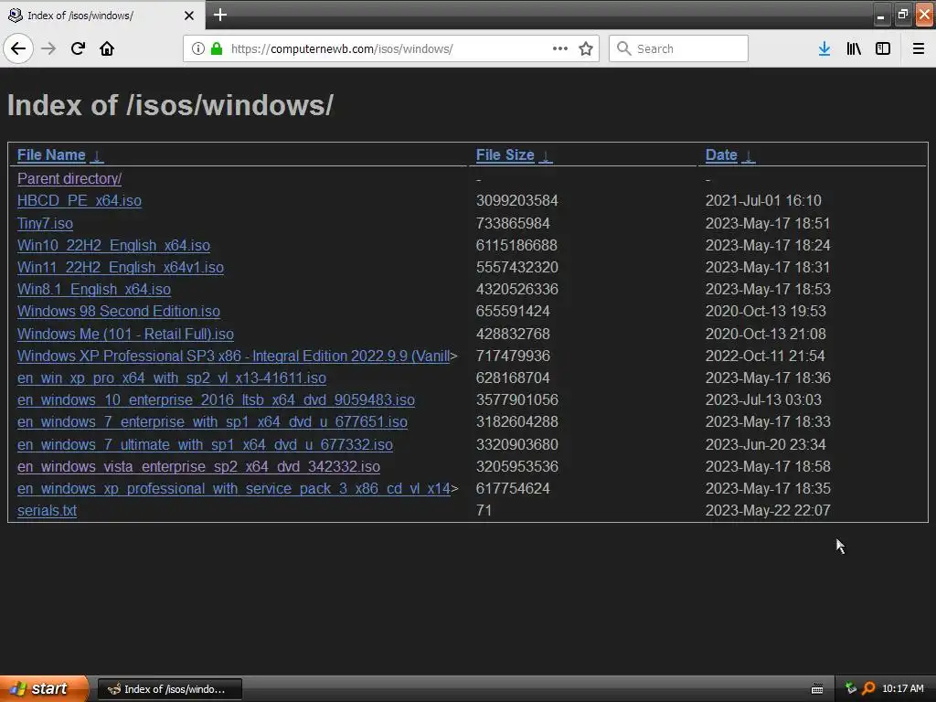Download Win11_22H2_English_x64v1.iso
Viewport: 936px width, 702px height.
[x=121, y=268]
